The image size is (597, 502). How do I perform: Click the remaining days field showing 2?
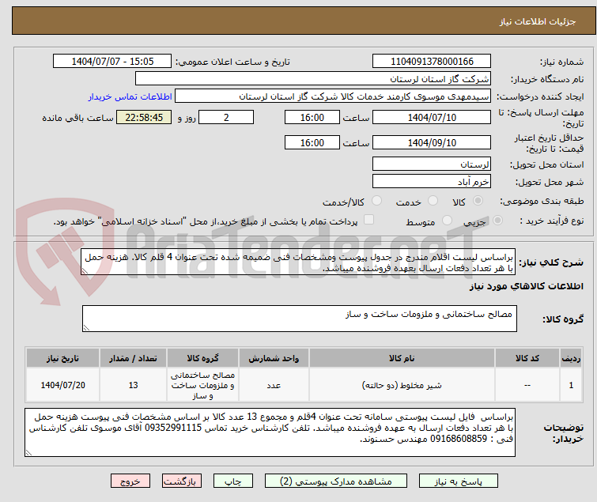coord(226,117)
